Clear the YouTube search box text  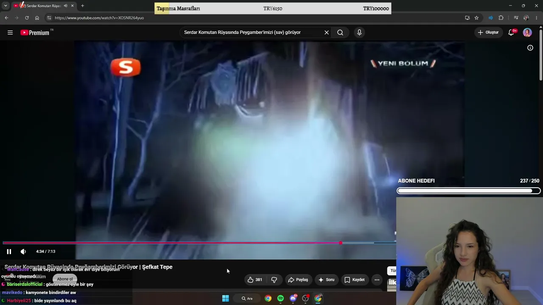tap(327, 33)
